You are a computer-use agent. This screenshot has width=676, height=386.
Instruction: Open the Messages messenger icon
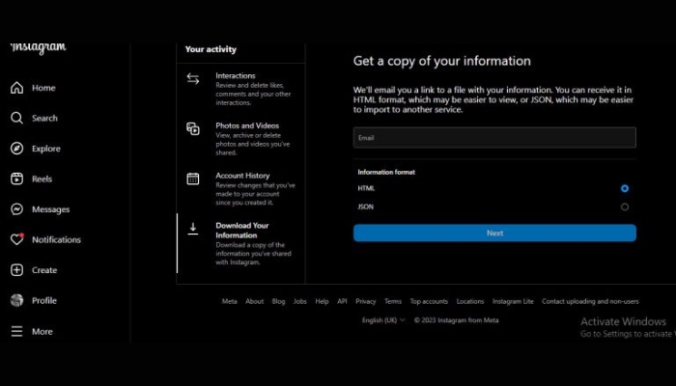[x=16, y=209]
